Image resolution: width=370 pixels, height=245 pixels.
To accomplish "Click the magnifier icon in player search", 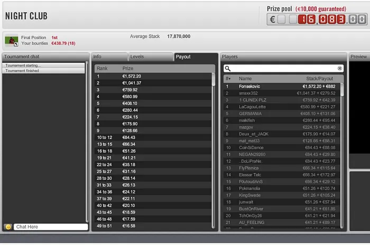I will click(x=227, y=68).
